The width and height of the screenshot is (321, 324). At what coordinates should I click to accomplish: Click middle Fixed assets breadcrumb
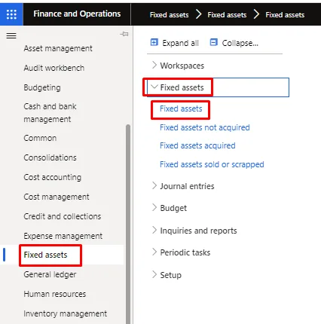[x=227, y=15]
